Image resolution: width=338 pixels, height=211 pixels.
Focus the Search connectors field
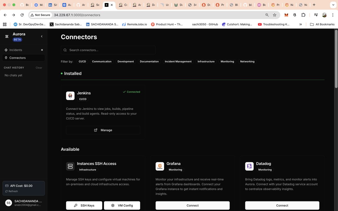pyautogui.click(x=108, y=50)
